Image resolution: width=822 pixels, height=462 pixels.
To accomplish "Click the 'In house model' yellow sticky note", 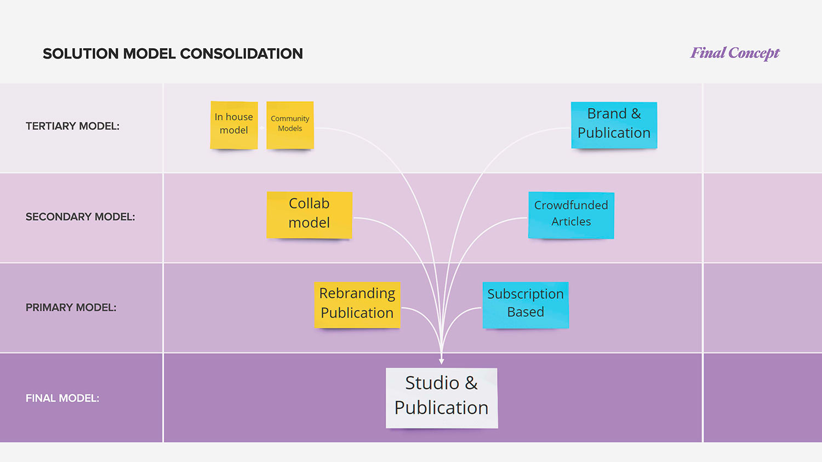I will [234, 125].
